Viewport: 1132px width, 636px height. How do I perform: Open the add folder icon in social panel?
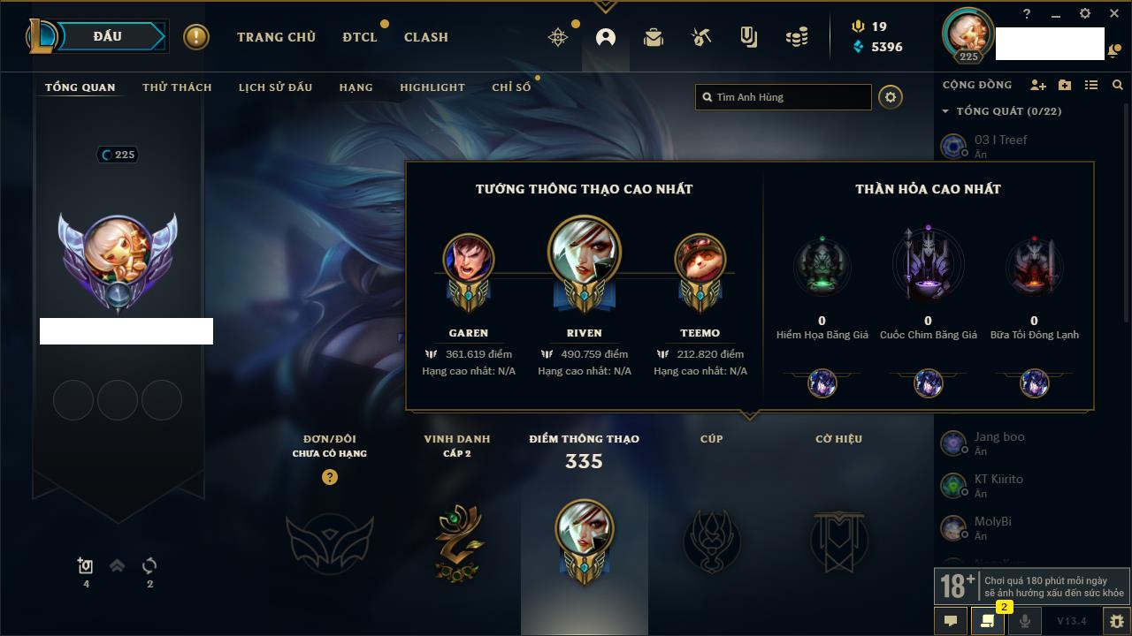tap(1065, 85)
